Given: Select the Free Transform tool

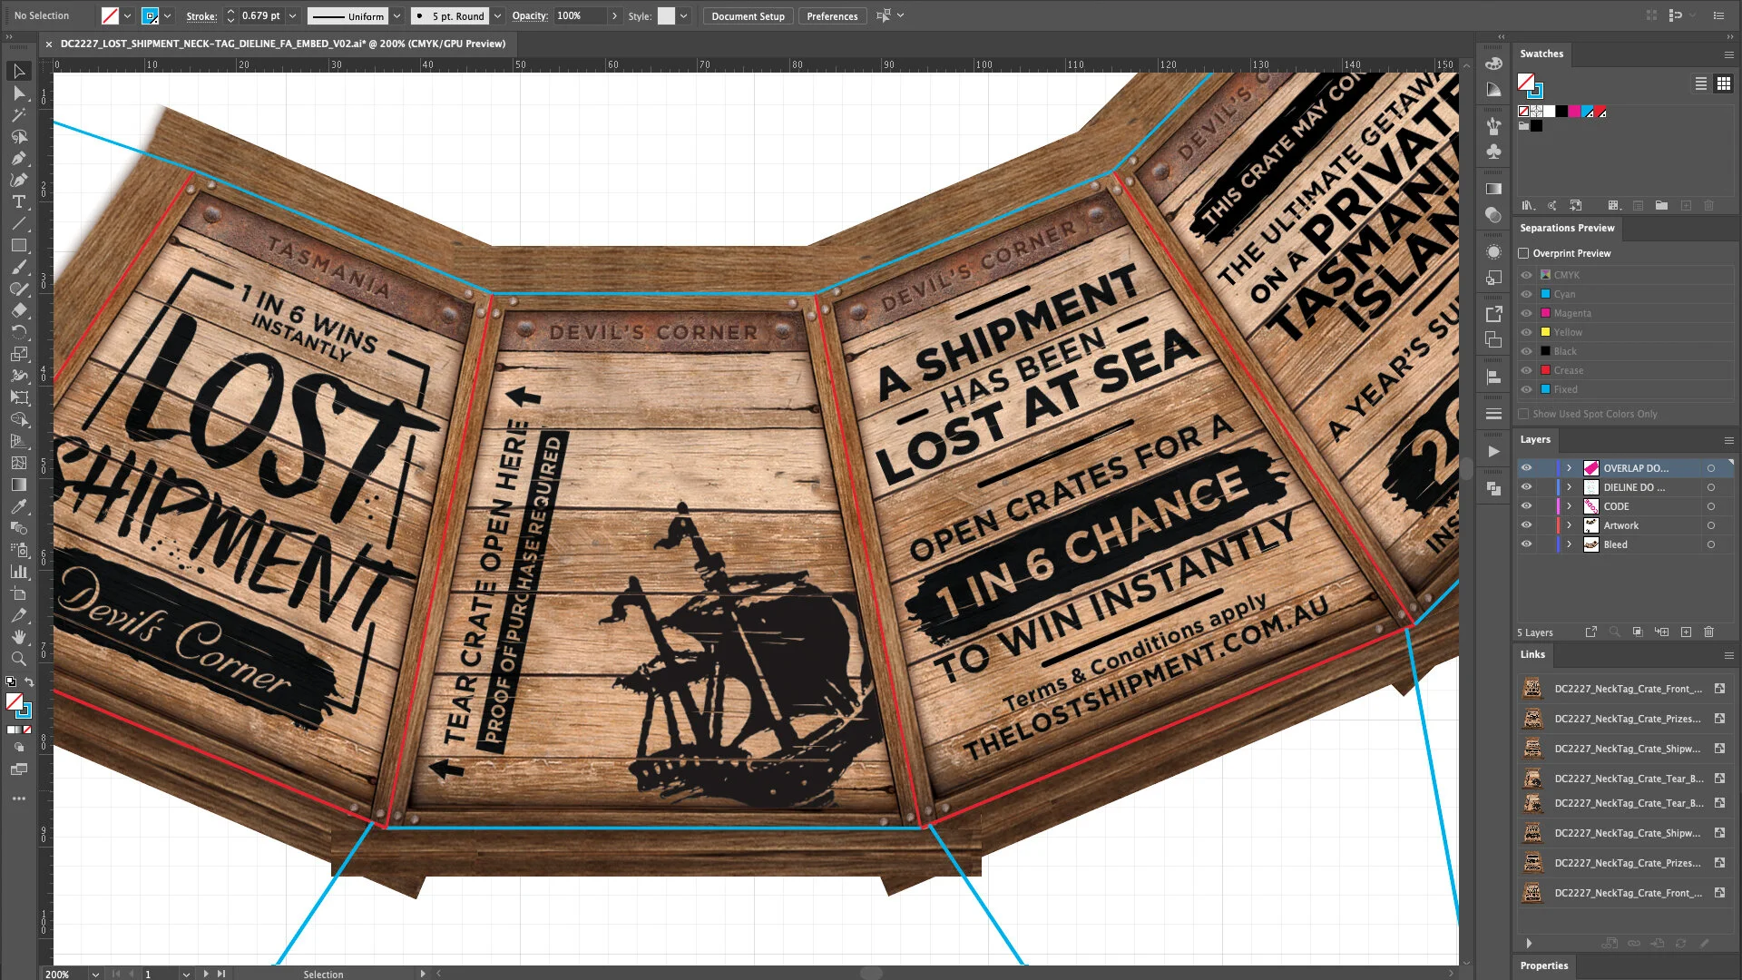Looking at the screenshot, I should point(19,398).
